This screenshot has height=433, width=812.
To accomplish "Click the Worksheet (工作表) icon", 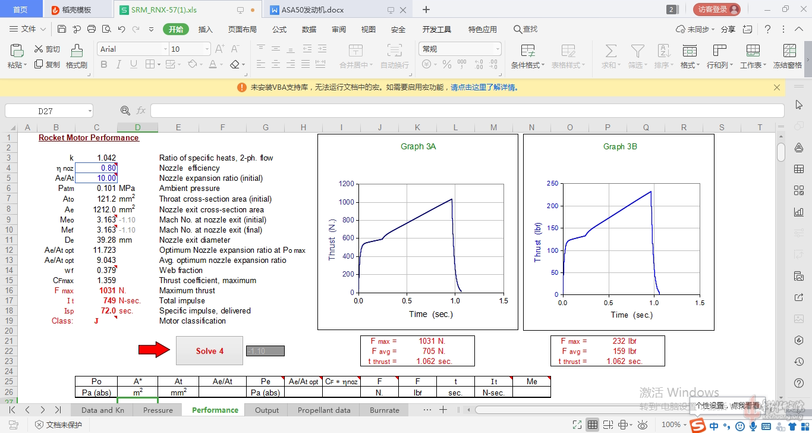I will tap(753, 57).
